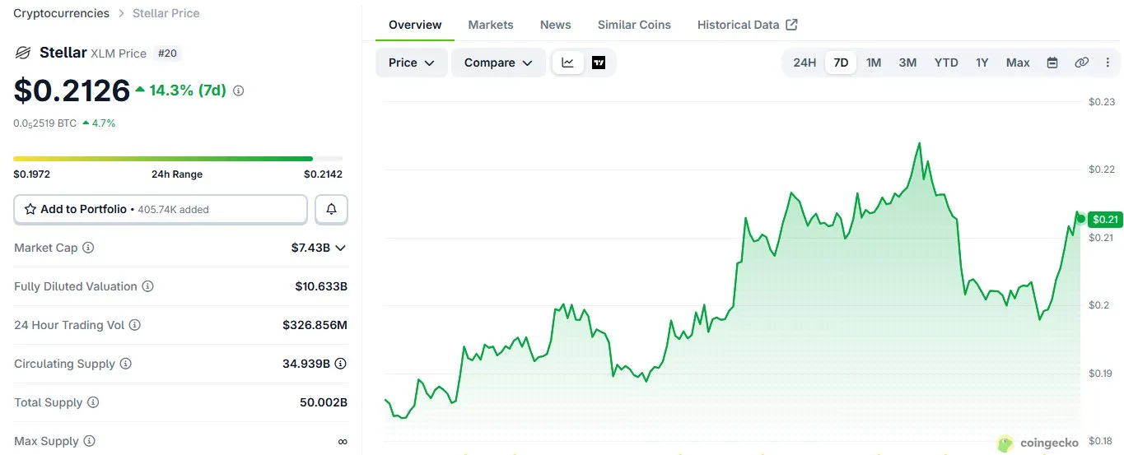Switch to TradingView chart icon
Viewport: 1124px width, 455px height.
[599, 63]
